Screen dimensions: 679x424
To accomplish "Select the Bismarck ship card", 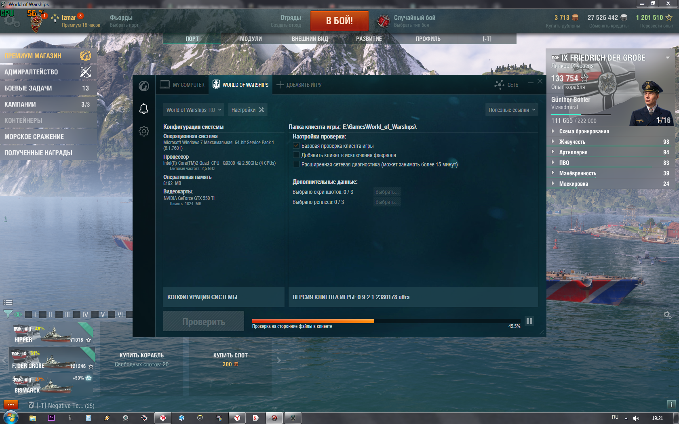I will pos(51,384).
